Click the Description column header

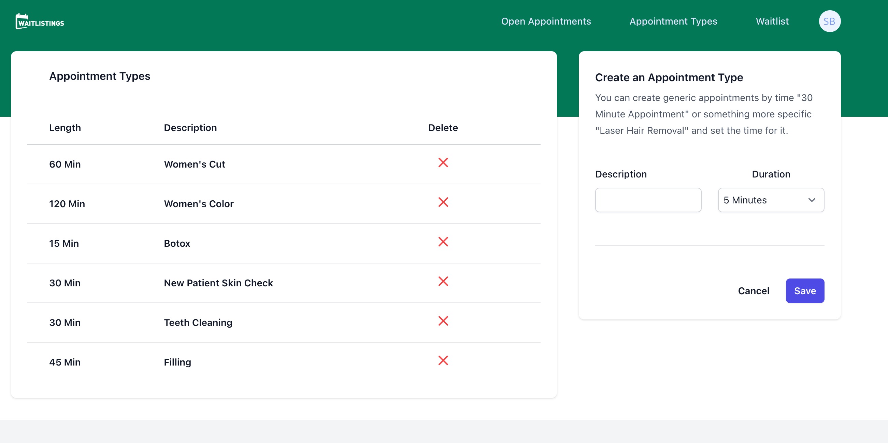coord(190,128)
